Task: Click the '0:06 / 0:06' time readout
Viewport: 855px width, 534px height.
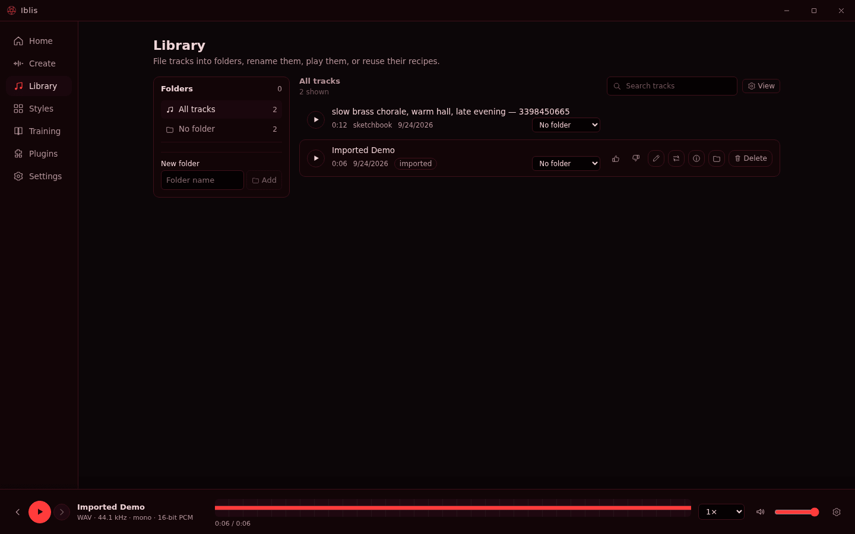Action: tap(233, 523)
